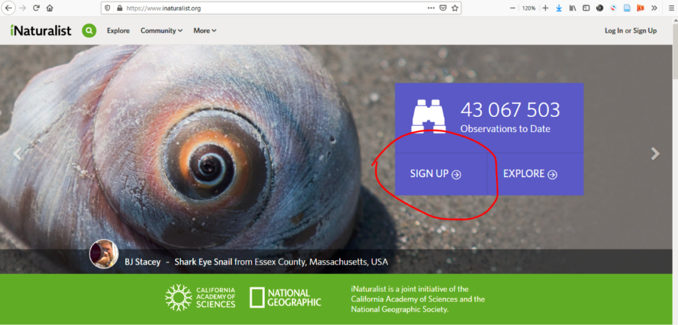Screen dimensions: 678x325
Task: Expand the Community dropdown menu
Action: [161, 30]
